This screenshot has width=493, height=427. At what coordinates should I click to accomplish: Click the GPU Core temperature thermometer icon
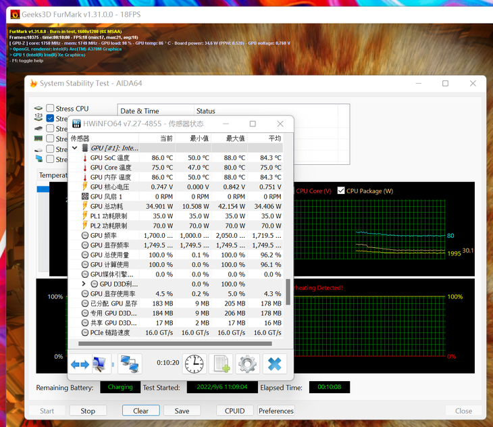click(x=85, y=168)
